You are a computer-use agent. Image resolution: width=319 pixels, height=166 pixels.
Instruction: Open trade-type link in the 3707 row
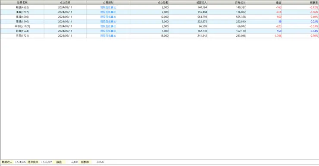108,12
